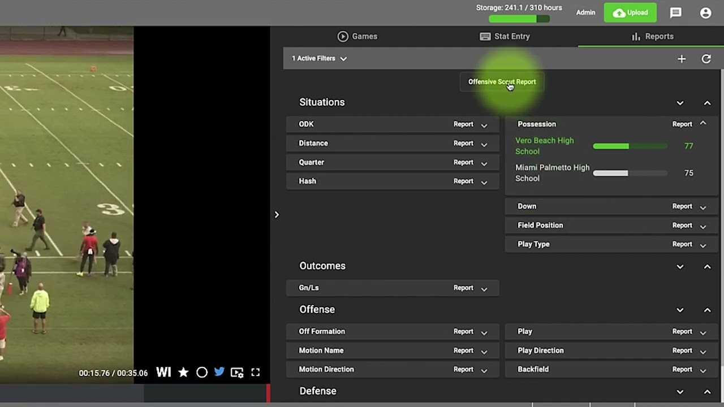Select Vero Beach High School possession

tap(545, 146)
